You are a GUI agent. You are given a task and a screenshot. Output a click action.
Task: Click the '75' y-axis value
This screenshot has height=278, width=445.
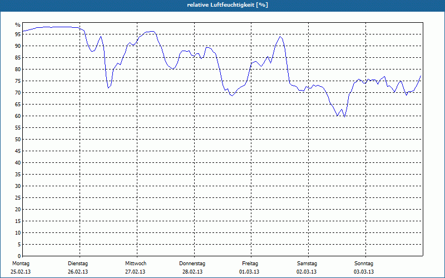tap(18, 81)
